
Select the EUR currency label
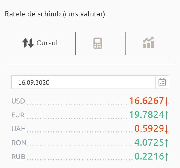pyautogui.click(x=18, y=115)
